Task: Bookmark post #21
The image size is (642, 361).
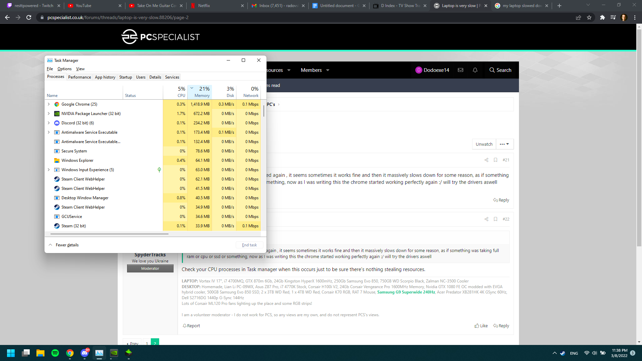Action: (496, 160)
